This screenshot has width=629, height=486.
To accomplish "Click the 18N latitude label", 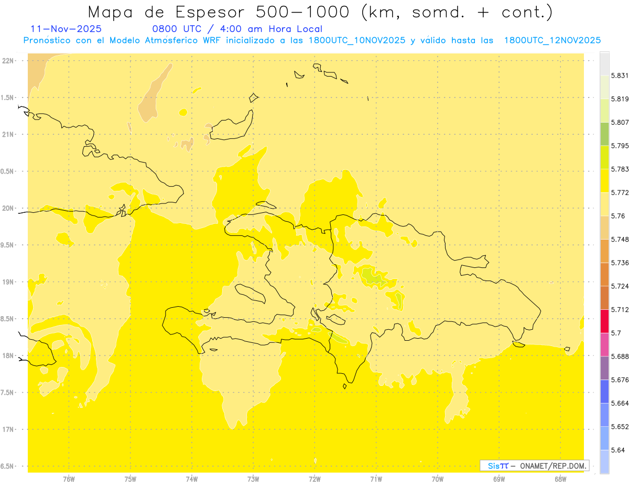I will 8,355.
